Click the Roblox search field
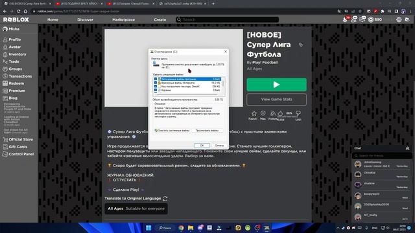 [228, 19]
